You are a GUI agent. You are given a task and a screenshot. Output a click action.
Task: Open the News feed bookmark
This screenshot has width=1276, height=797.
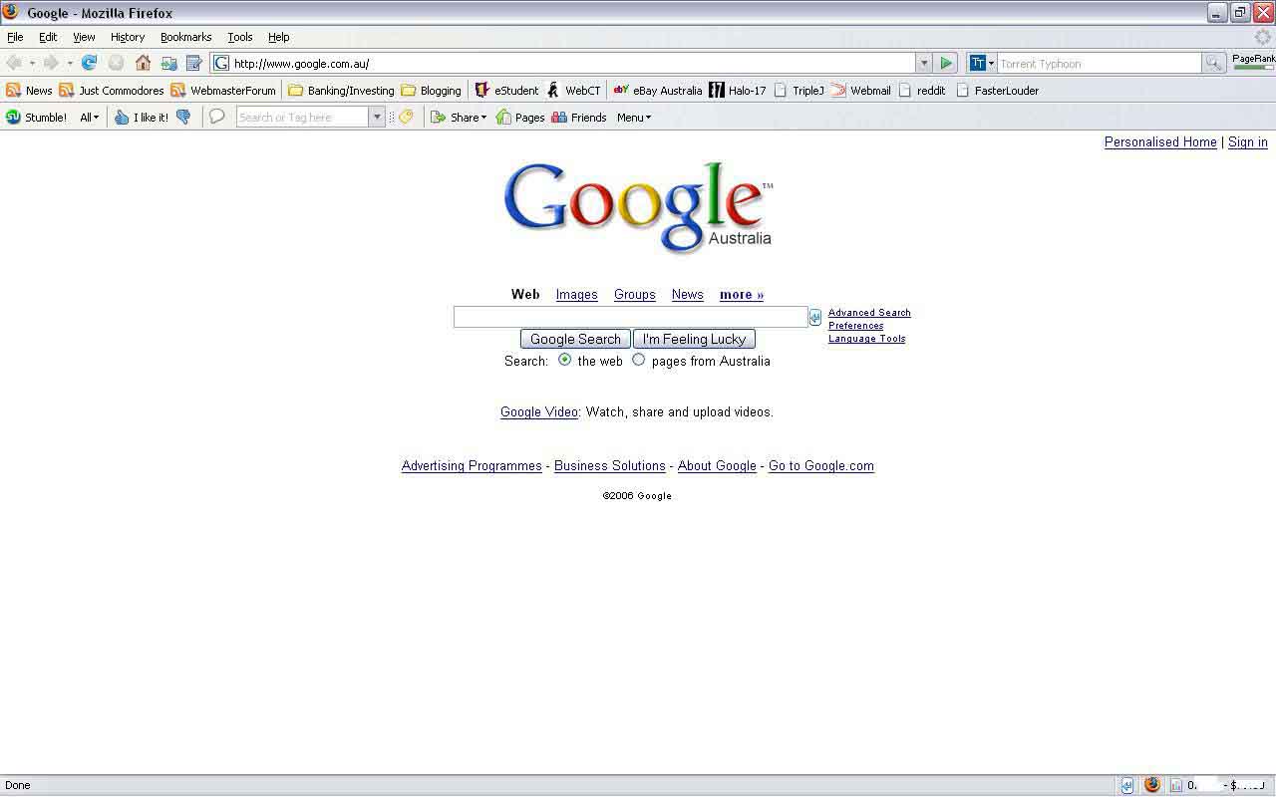click(29, 91)
